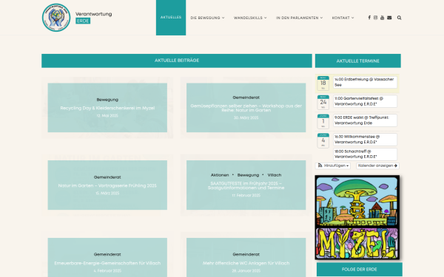Click the Mai 24 calendar date icon

click(x=323, y=103)
